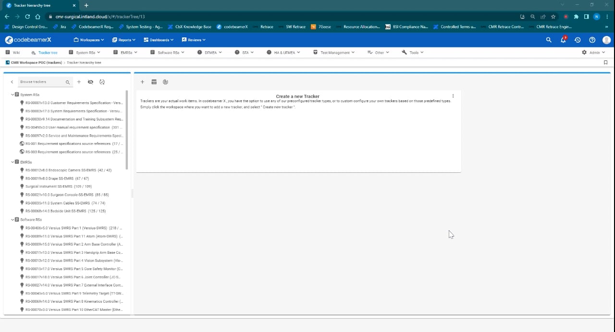This screenshot has height=332, width=615.
Task: Click the spiral target icon in main toolbar
Action: pos(165,82)
